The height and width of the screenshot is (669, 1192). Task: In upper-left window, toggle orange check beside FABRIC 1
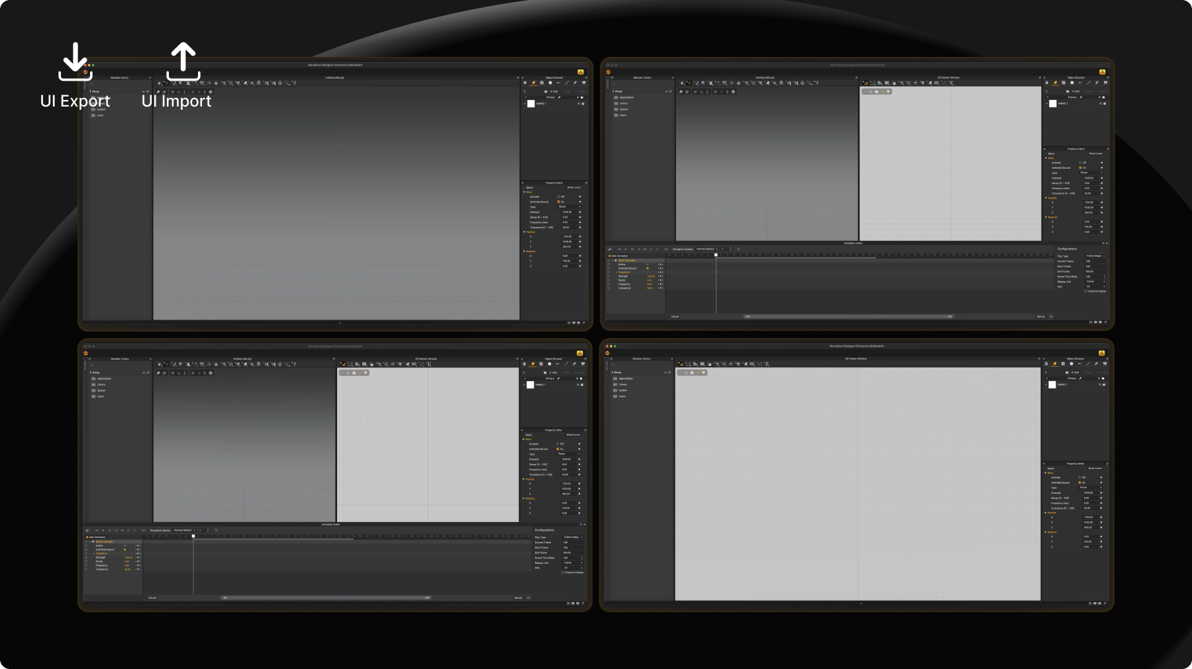[x=524, y=103]
